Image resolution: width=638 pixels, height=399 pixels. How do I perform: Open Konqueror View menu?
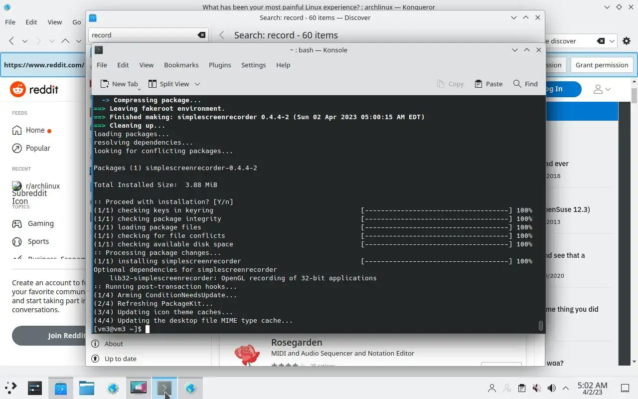(x=55, y=22)
